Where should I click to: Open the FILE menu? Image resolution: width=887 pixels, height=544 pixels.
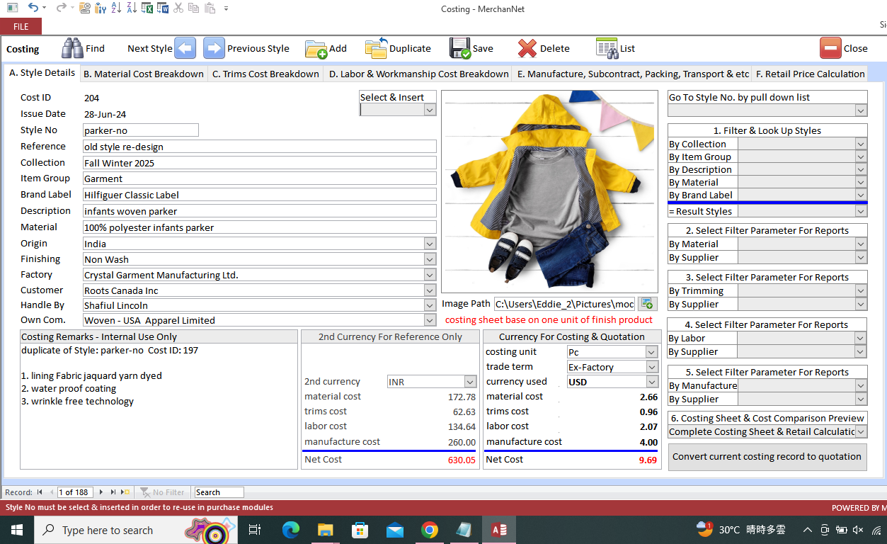[21, 25]
